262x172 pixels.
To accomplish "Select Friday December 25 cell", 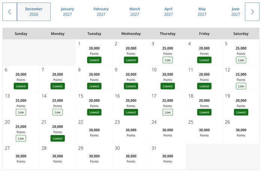I will point(204,131).
